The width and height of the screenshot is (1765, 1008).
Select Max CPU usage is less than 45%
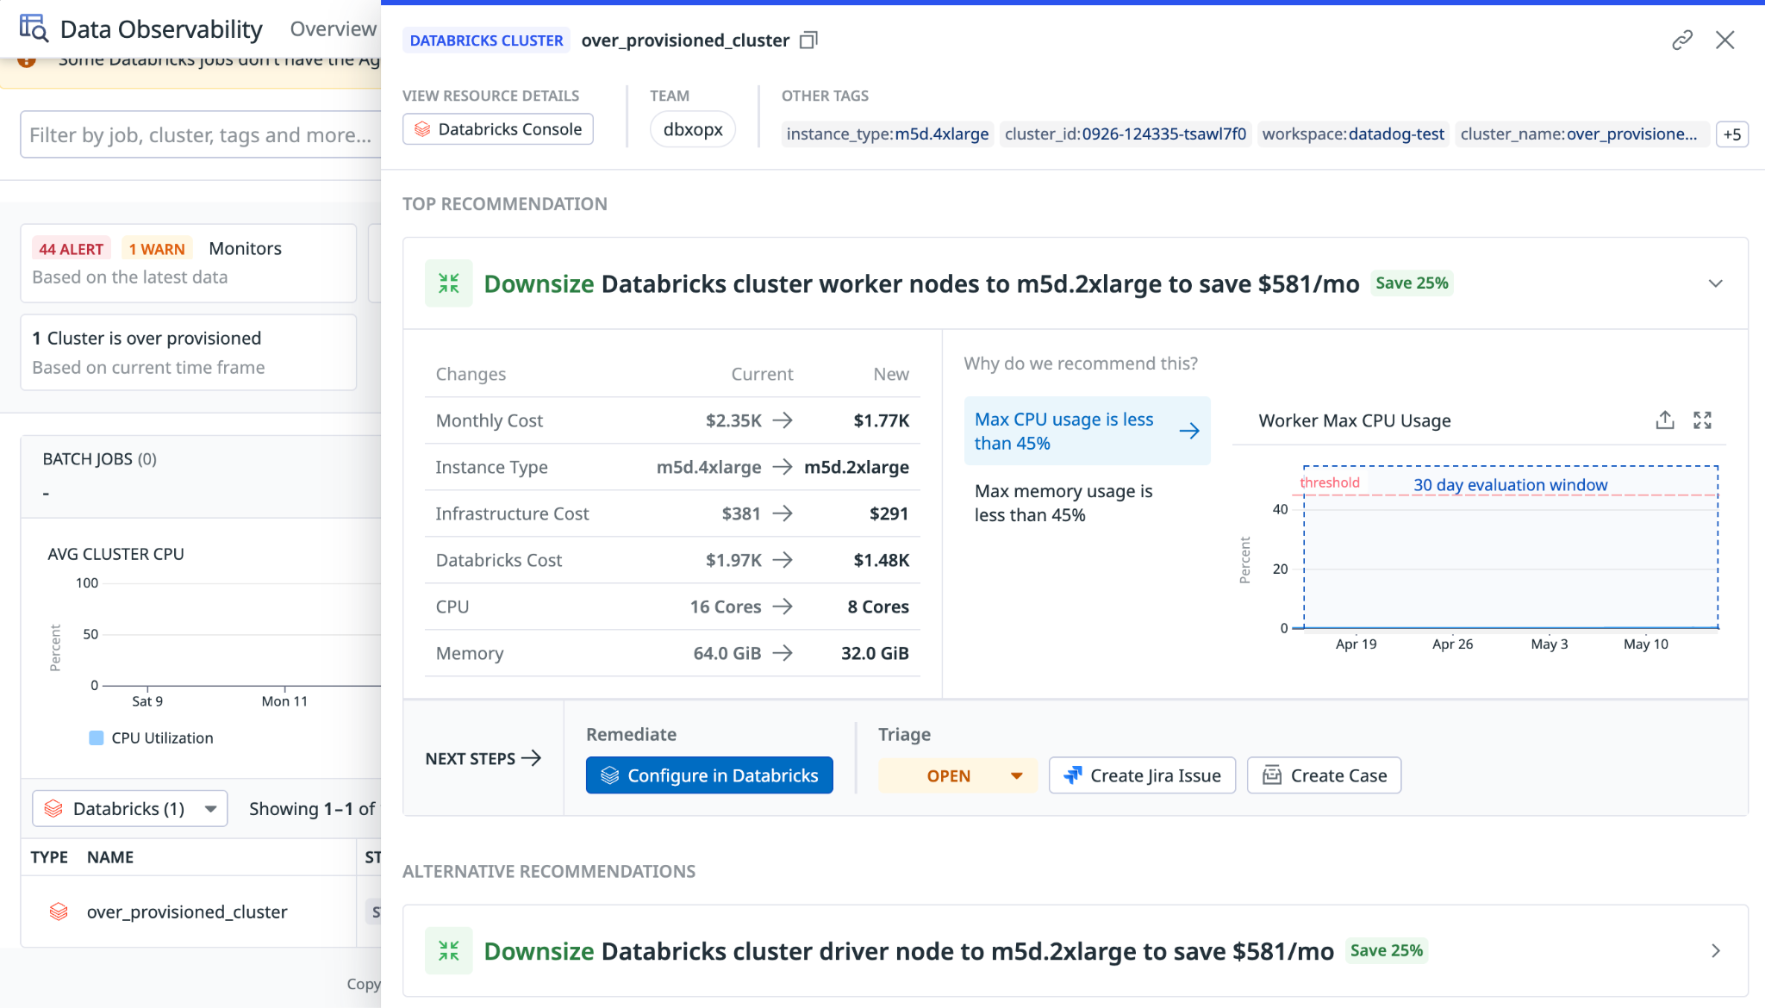click(1086, 431)
